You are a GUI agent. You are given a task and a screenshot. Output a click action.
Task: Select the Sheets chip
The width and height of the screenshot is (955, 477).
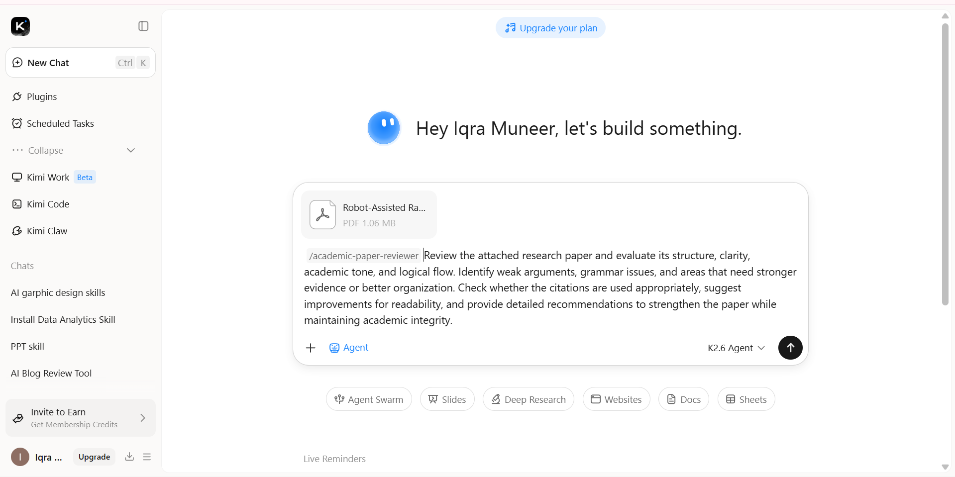click(x=746, y=399)
